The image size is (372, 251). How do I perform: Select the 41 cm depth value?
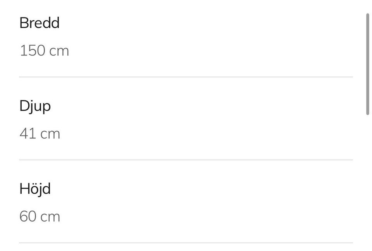click(x=40, y=134)
